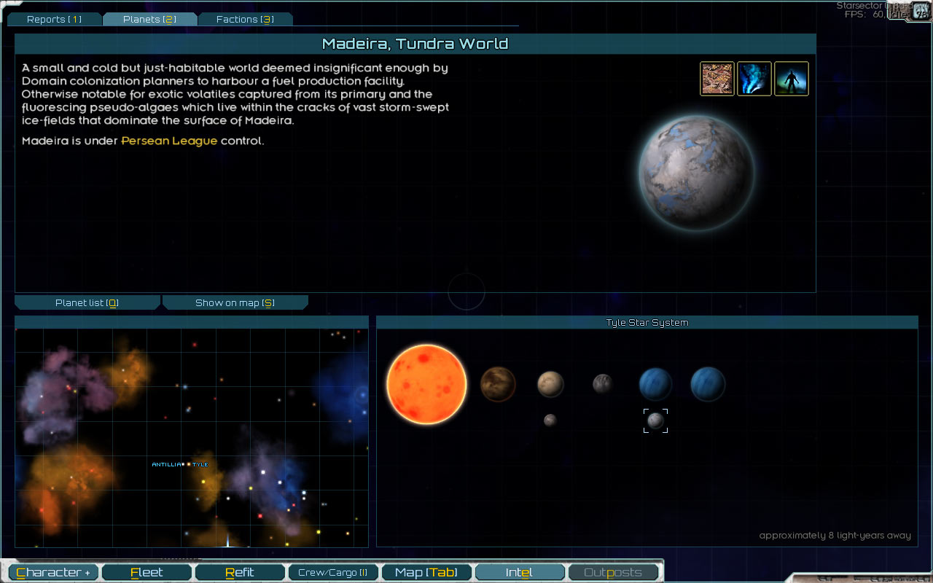Click the Outposts button
Viewport: 933px width, 583px height.
coord(613,573)
